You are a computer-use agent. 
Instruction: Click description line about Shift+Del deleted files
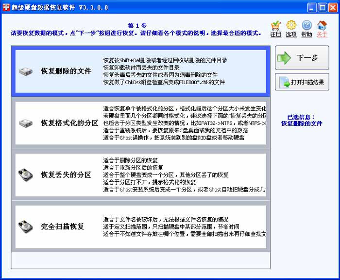(165, 60)
